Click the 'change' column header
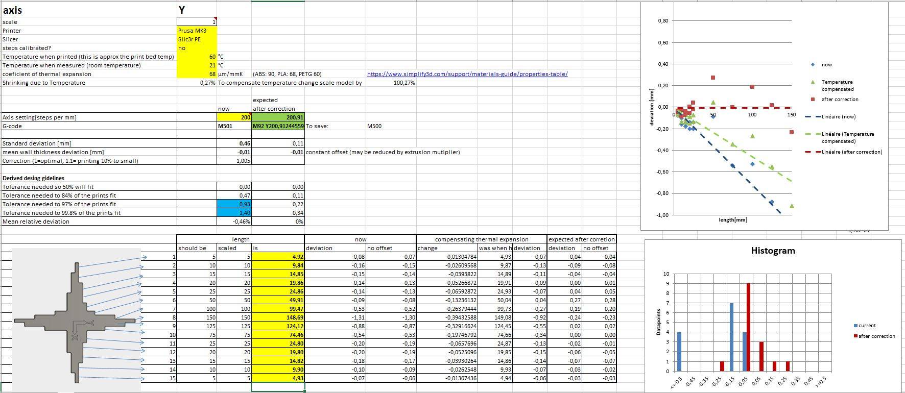Screen dimensions: 905x393 click(x=447, y=248)
